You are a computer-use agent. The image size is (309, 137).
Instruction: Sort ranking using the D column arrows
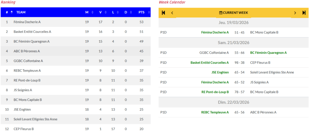coord(131,12)
